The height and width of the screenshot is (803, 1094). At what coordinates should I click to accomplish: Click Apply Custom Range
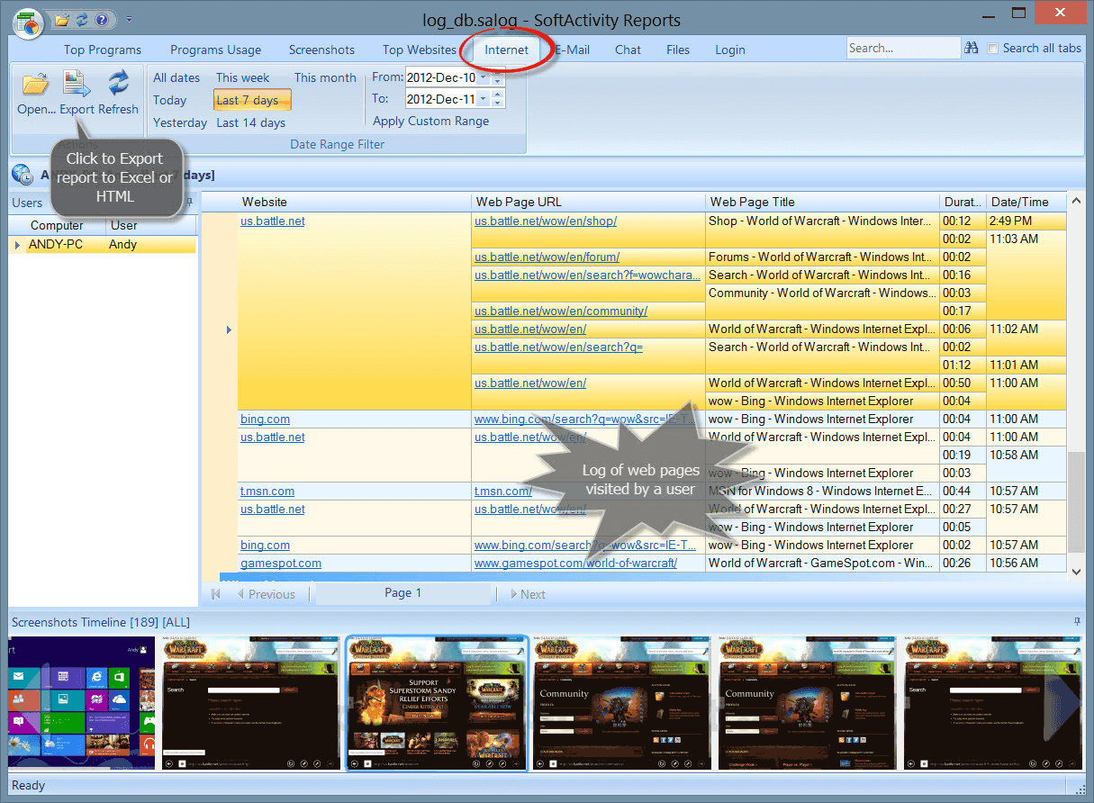tap(431, 121)
